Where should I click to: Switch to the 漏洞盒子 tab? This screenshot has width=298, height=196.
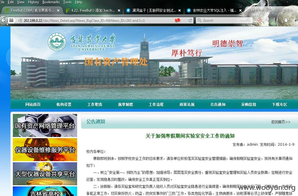(x=154, y=10)
